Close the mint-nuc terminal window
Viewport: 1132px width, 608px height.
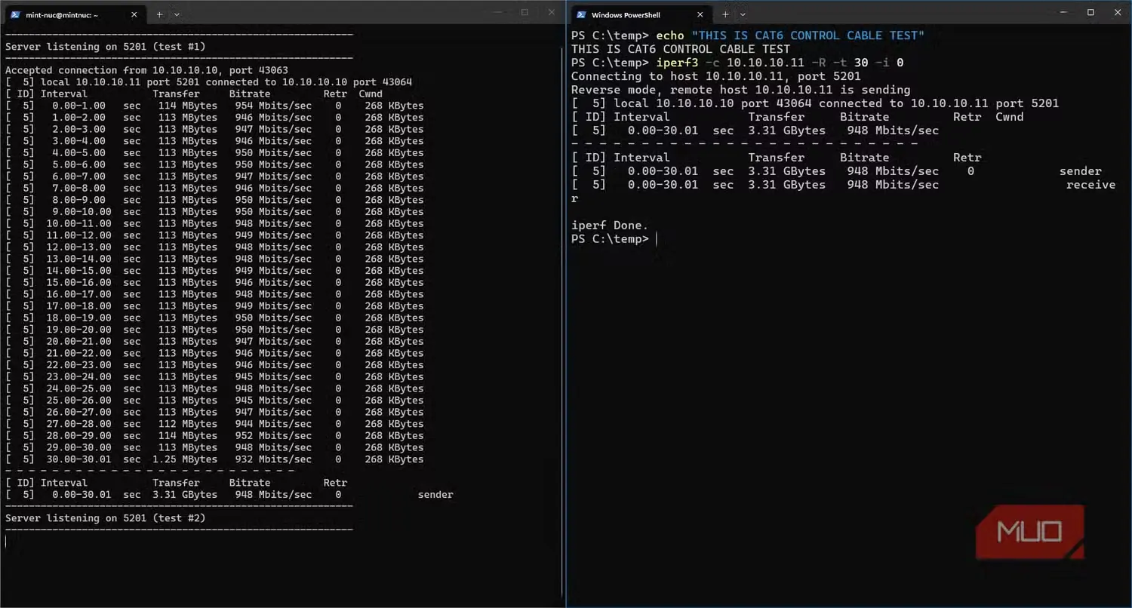click(x=552, y=12)
